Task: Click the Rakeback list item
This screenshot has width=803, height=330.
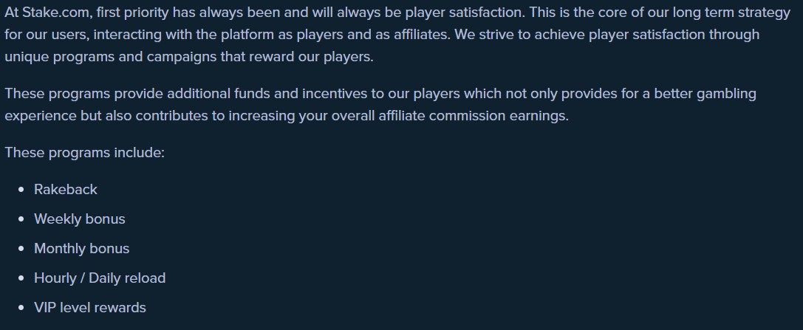Action: pyautogui.click(x=66, y=189)
